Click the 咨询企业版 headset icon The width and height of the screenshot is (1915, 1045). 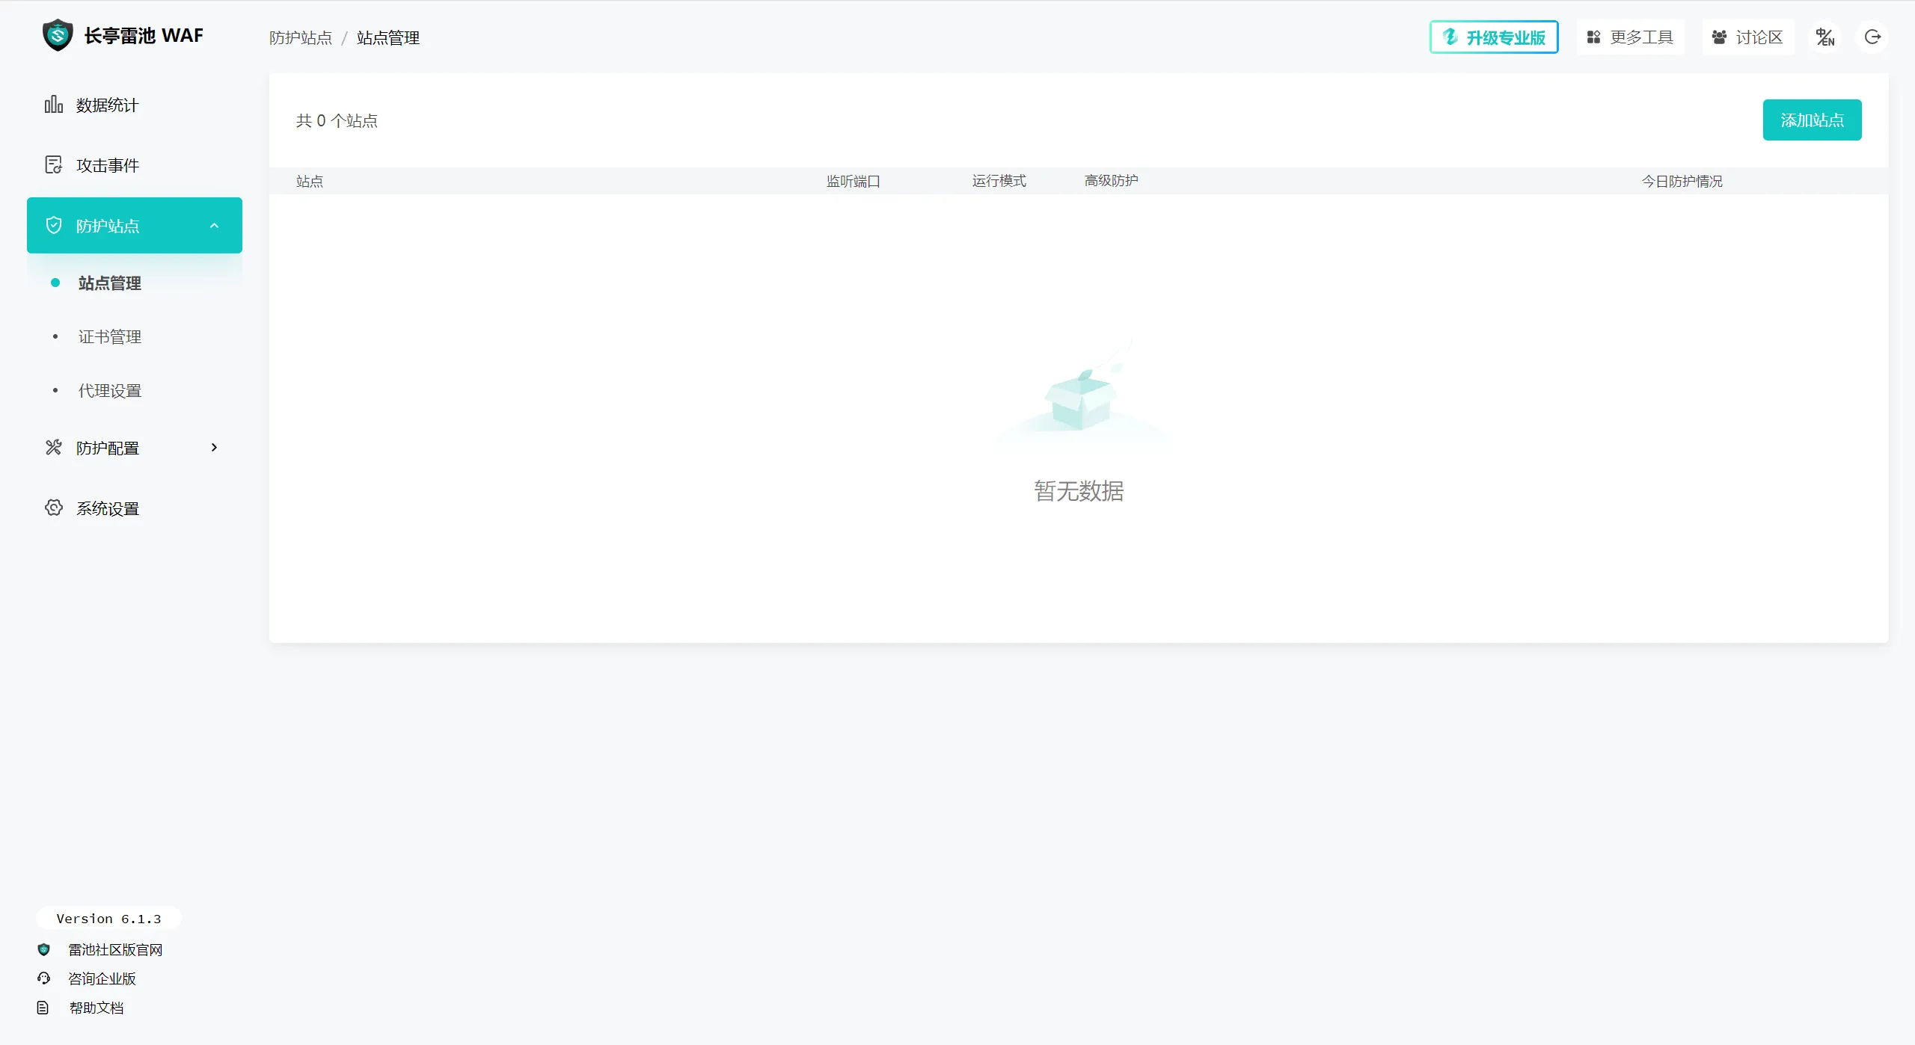tap(43, 978)
